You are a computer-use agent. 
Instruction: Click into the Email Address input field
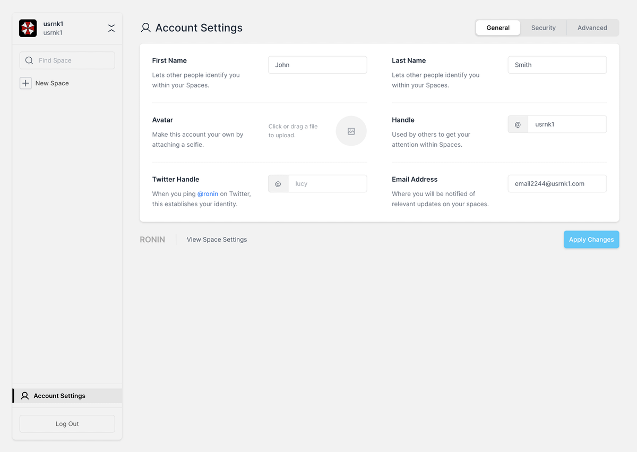[557, 184]
